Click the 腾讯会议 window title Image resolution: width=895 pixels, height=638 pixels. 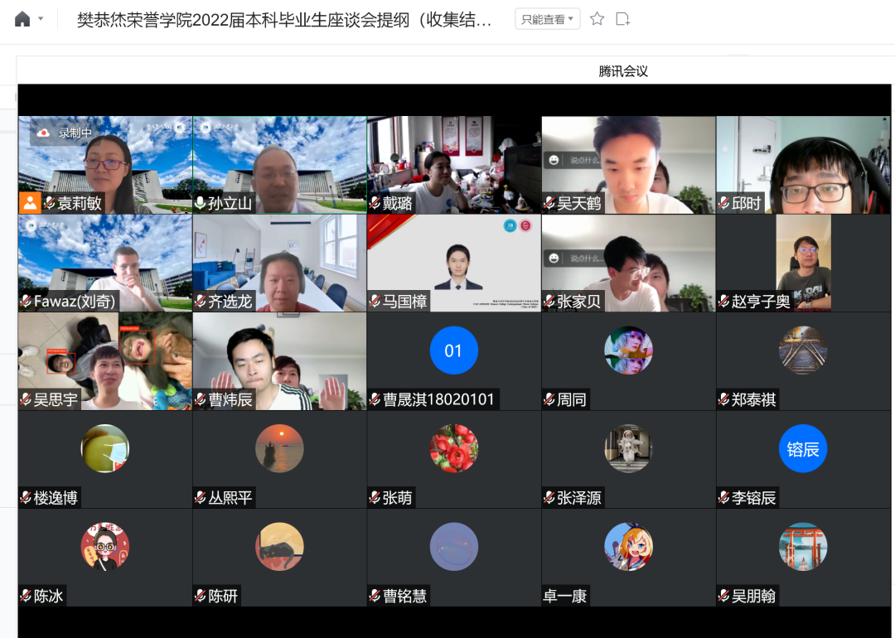(x=623, y=71)
